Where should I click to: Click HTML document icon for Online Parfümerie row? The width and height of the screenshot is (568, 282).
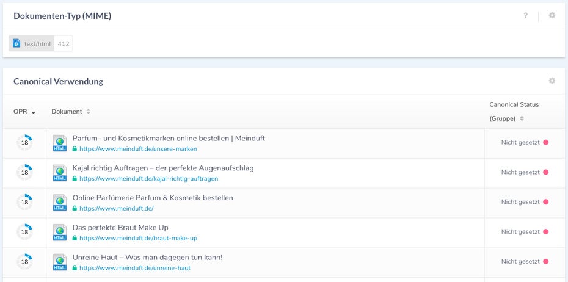pos(60,203)
